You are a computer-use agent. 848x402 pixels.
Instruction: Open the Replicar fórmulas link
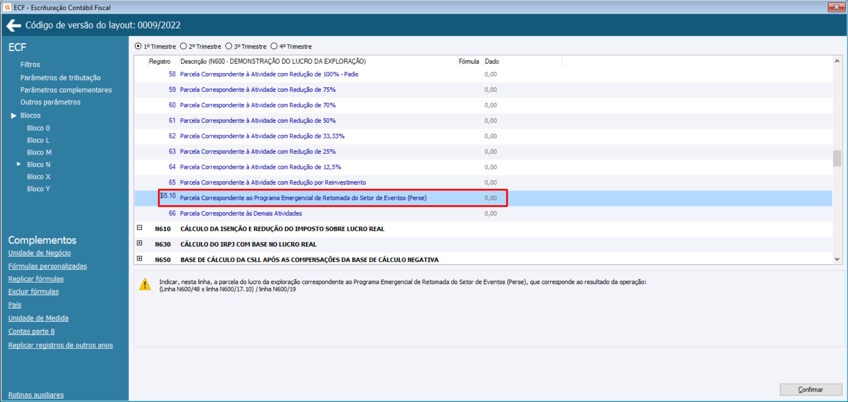[x=36, y=279]
